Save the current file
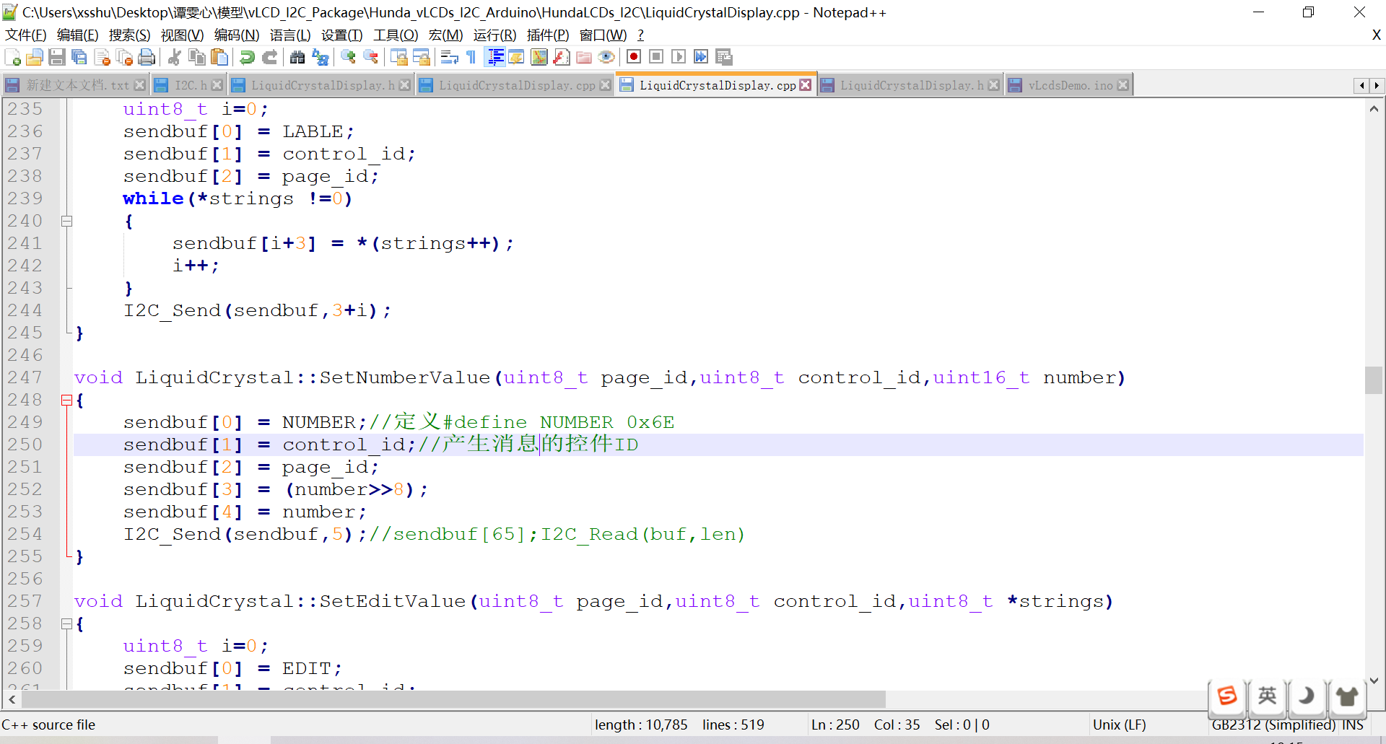Viewport: 1386px width, 744px height. 57,57
